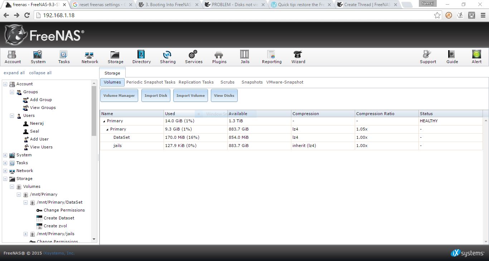The width and height of the screenshot is (489, 261).
Task: Launch the Wizard toolbar icon
Action: tap(298, 57)
